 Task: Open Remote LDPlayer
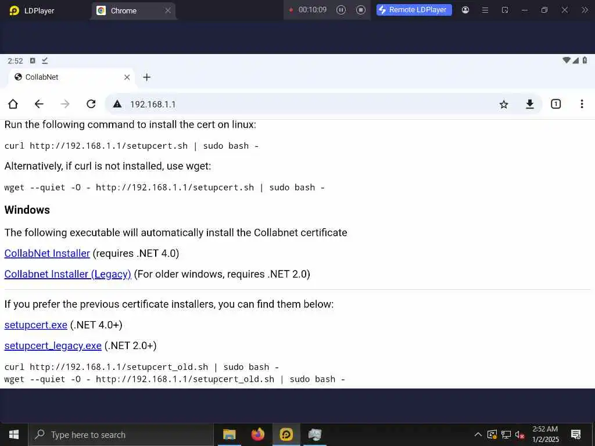pos(414,10)
